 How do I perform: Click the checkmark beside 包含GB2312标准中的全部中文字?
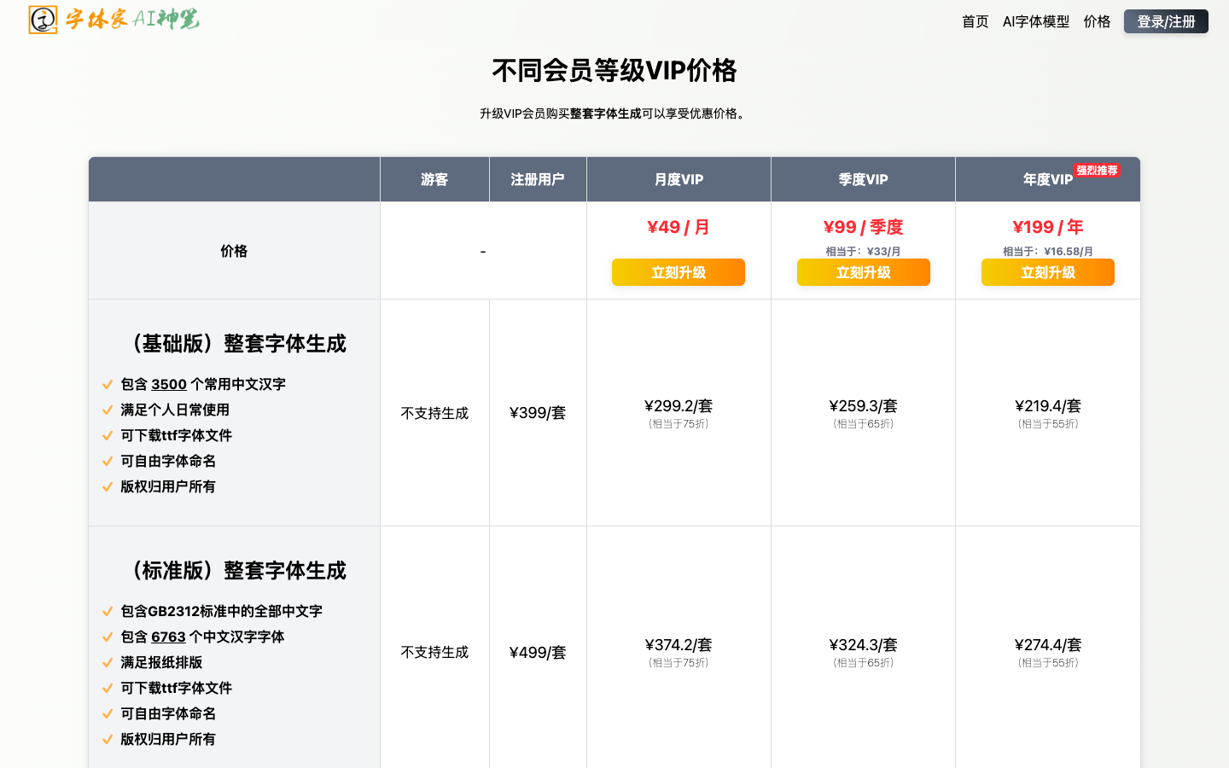coord(108,611)
